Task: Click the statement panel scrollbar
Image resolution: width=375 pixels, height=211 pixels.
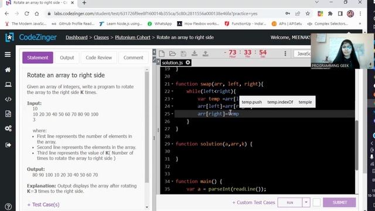Action: (x=146, y=127)
